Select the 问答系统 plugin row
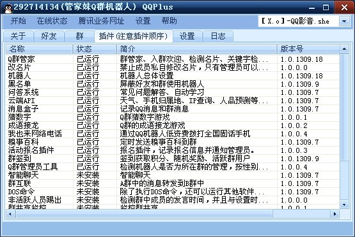 173,92
